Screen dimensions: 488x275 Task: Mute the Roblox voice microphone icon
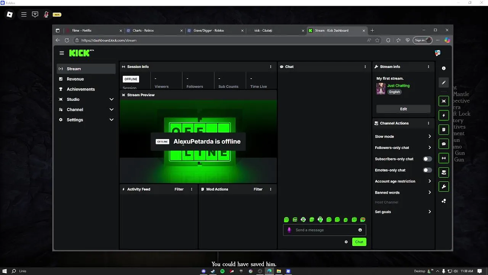click(46, 15)
